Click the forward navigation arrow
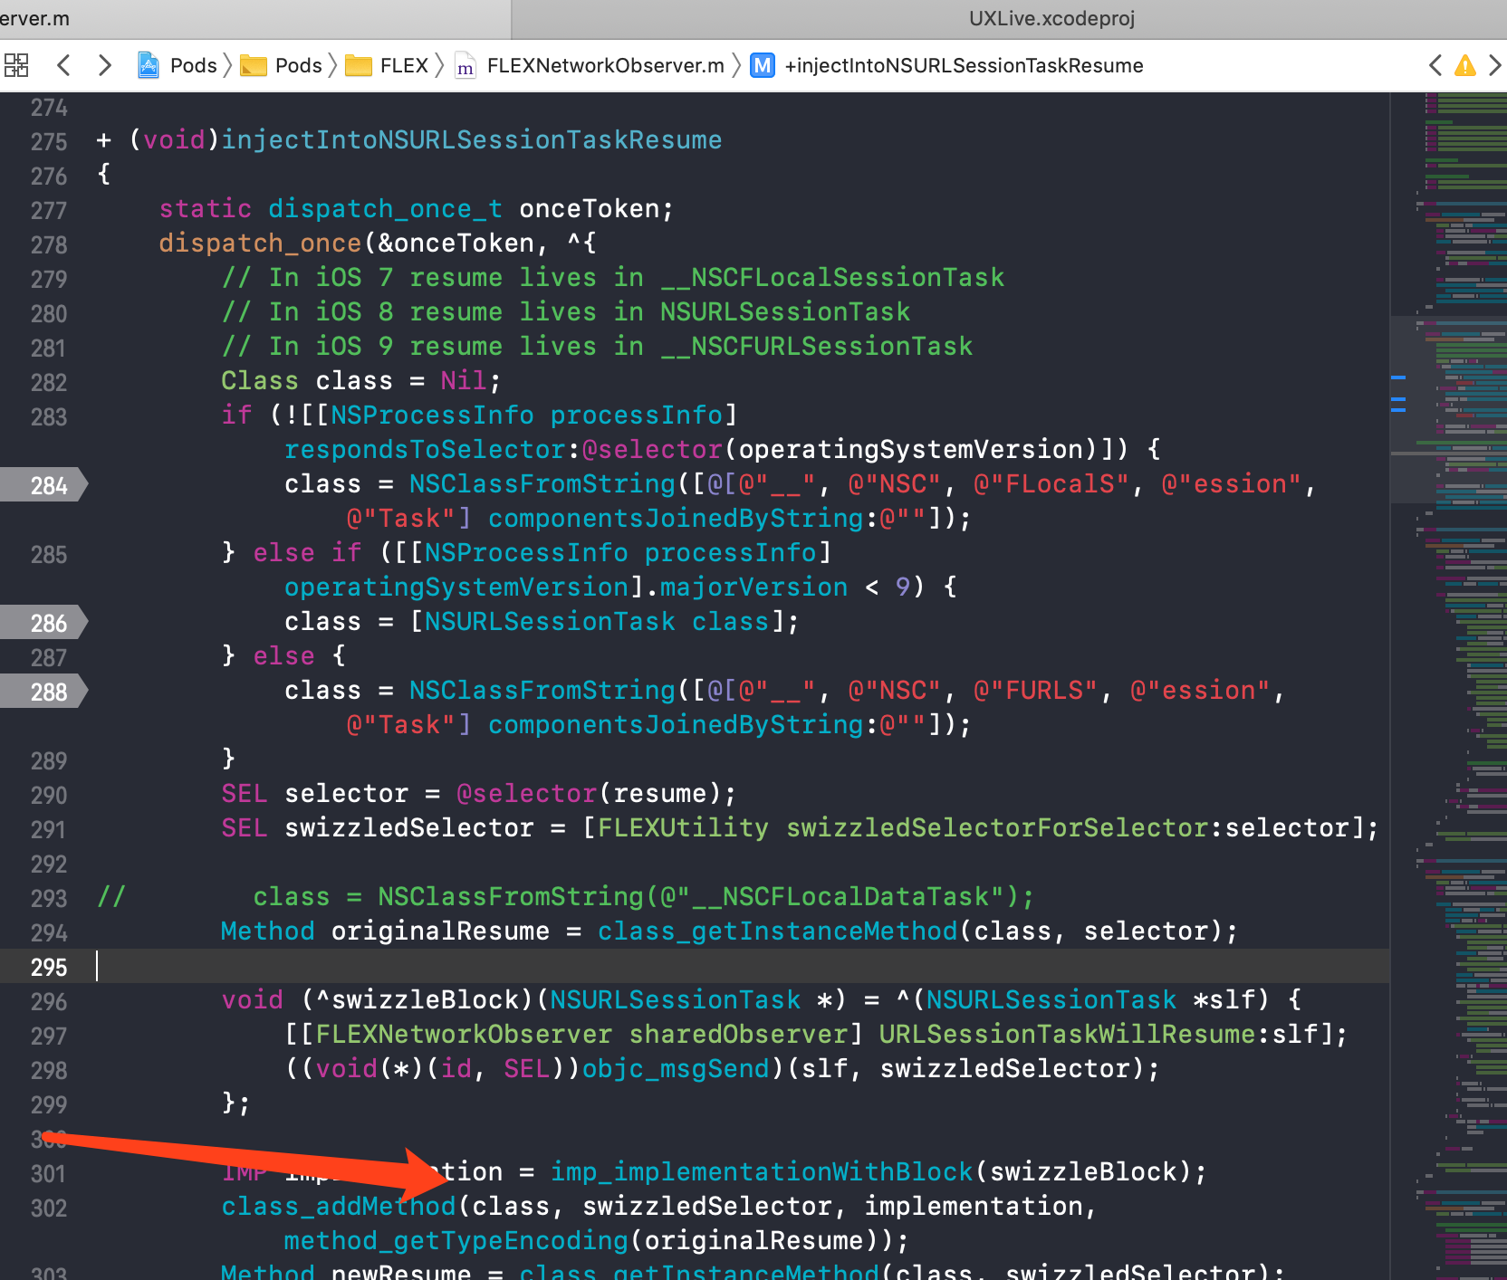Screen dimensions: 1507x1280 [104, 64]
